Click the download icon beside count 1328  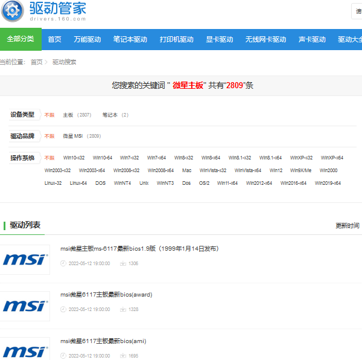tap(123, 309)
